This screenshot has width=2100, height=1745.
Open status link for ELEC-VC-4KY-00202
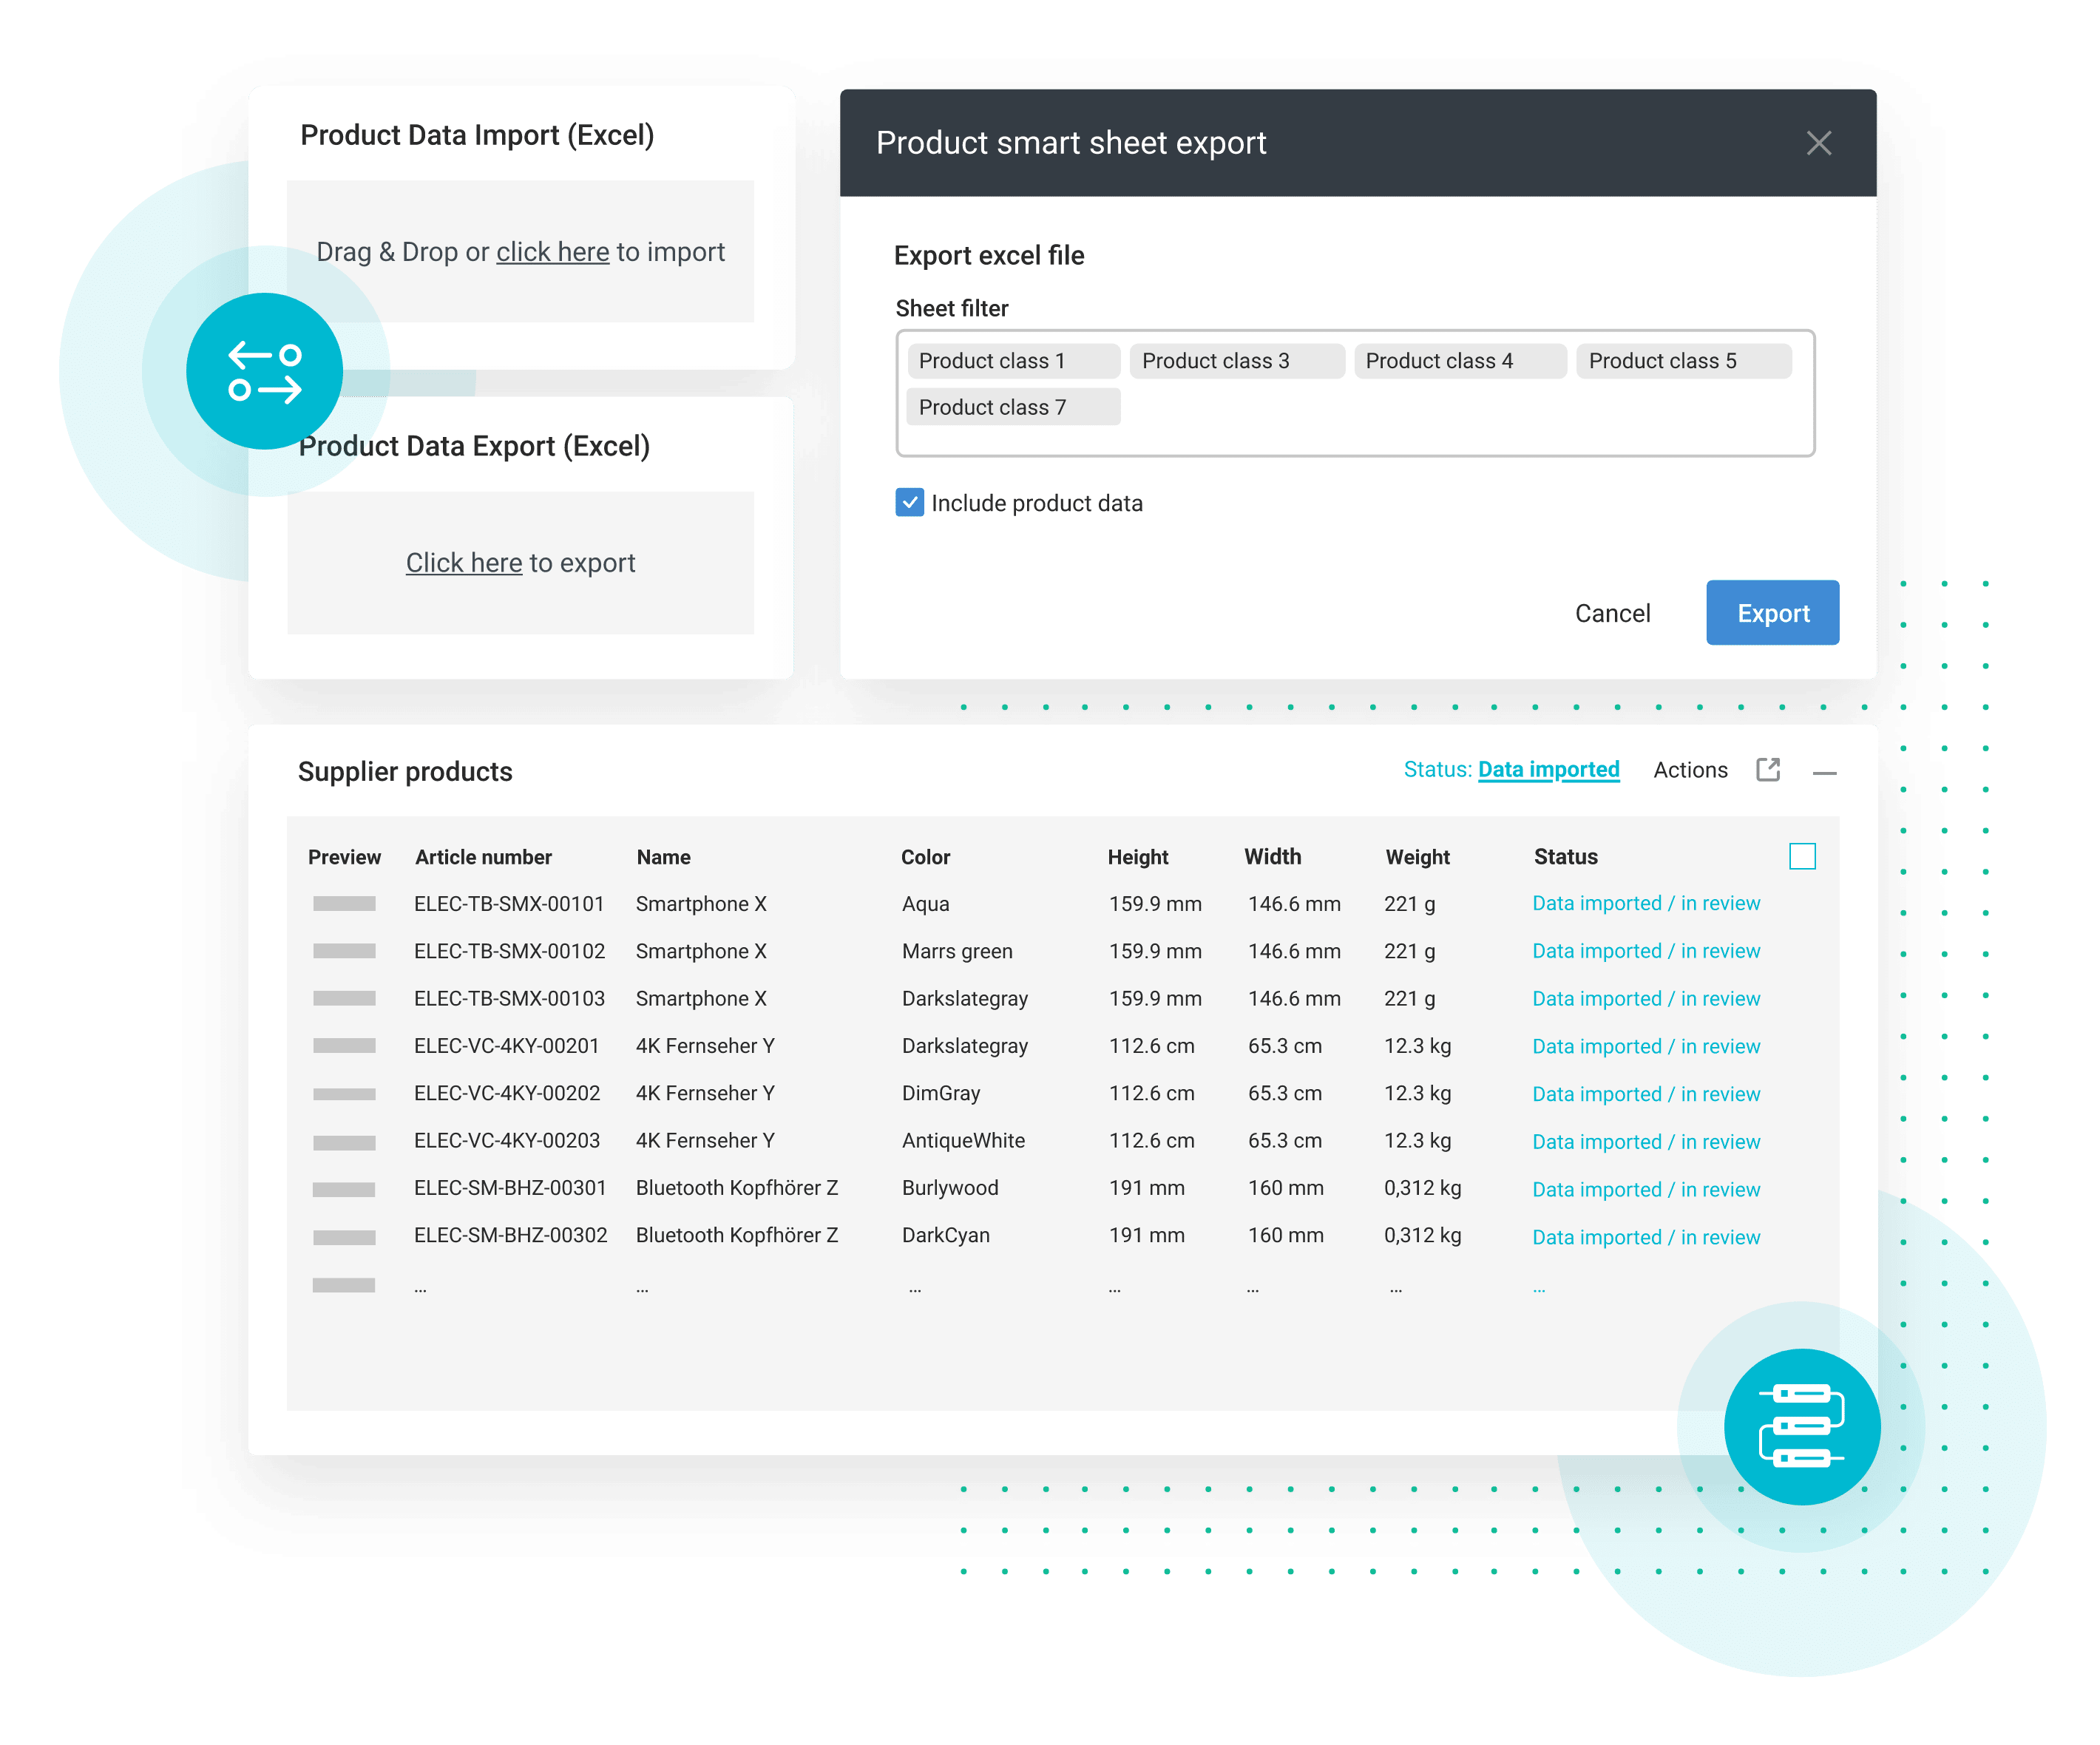click(1646, 1094)
